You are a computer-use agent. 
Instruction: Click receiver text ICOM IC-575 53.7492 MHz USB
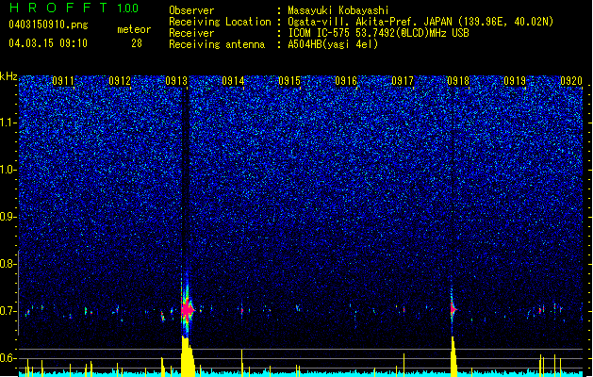pyautogui.click(x=378, y=33)
